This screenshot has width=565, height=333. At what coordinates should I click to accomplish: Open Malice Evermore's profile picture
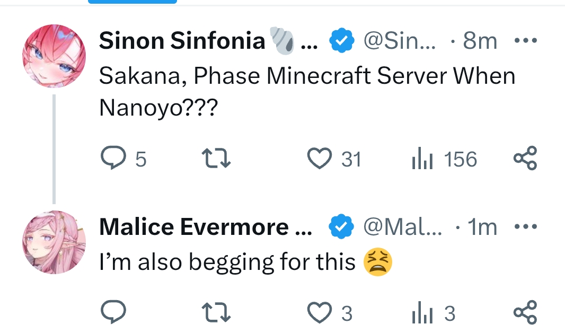pyautogui.click(x=54, y=242)
